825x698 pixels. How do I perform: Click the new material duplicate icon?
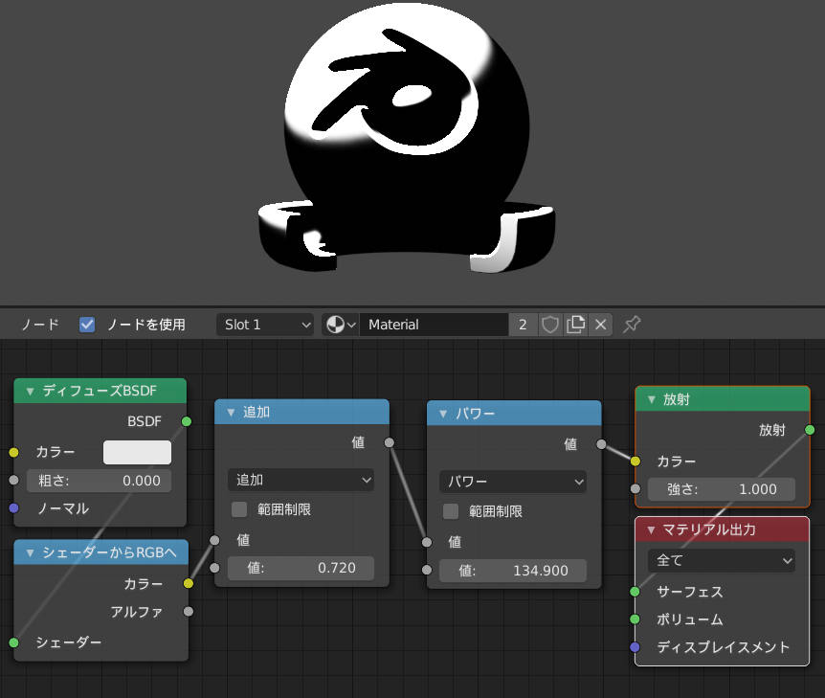pos(575,325)
